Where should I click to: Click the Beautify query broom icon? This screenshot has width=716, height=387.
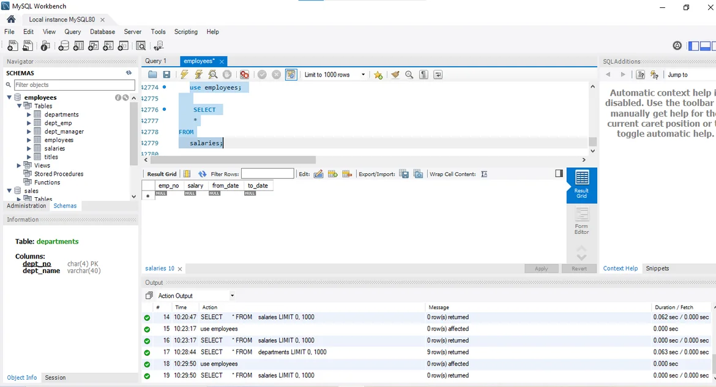(395, 75)
